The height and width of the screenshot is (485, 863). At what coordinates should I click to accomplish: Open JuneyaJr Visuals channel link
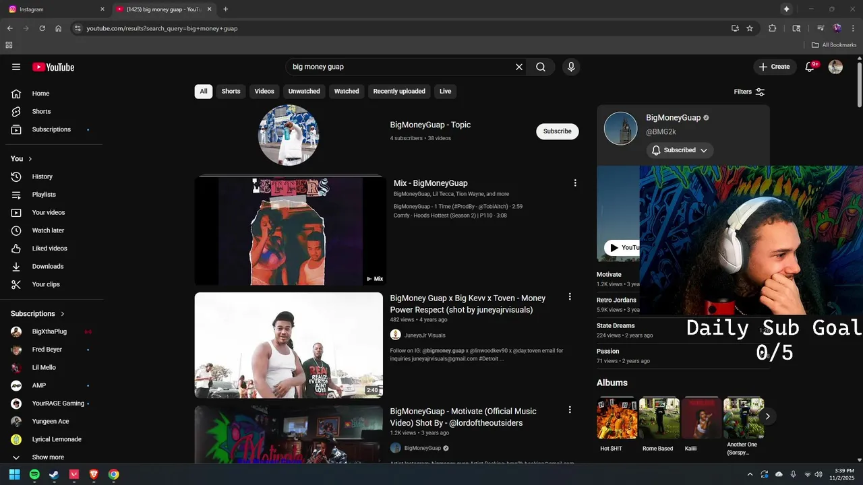pyautogui.click(x=424, y=335)
